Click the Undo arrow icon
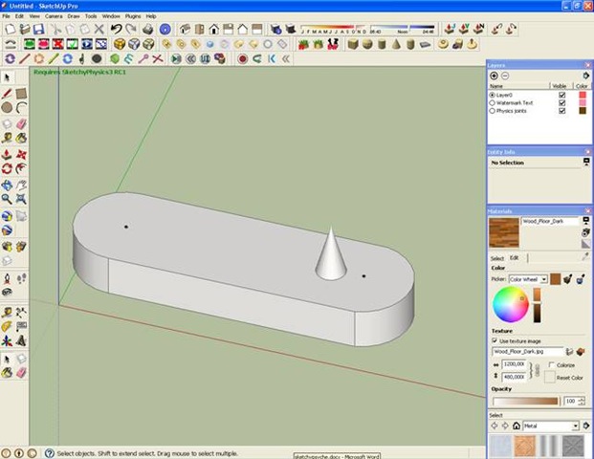 [x=117, y=30]
